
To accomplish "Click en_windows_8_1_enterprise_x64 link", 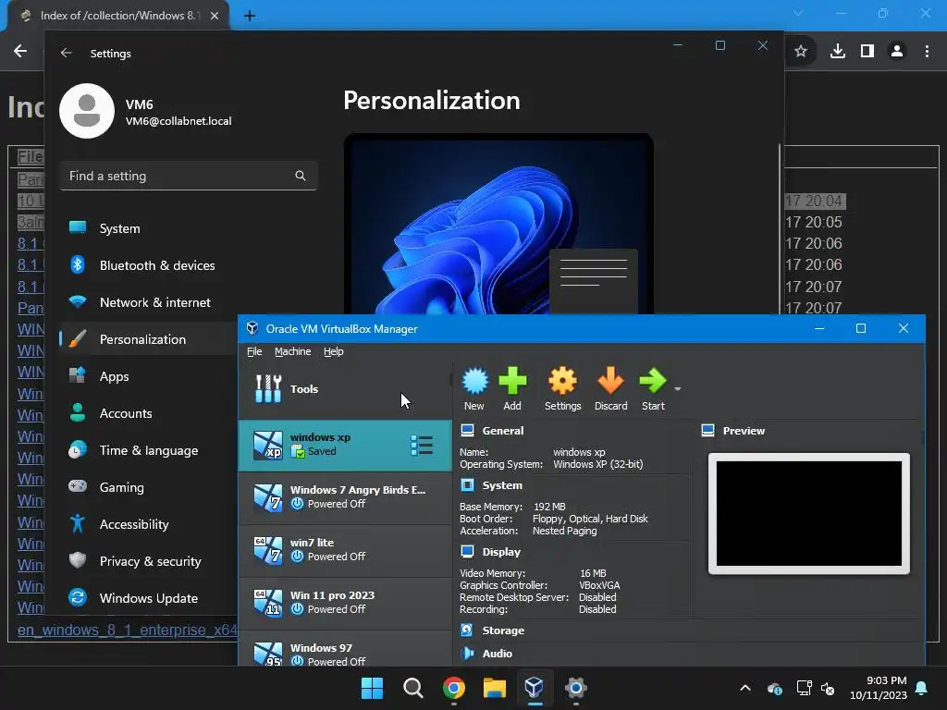I will [x=127, y=630].
